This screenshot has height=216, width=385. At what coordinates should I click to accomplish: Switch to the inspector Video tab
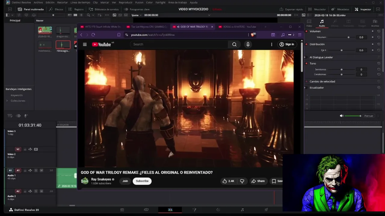(309, 23)
